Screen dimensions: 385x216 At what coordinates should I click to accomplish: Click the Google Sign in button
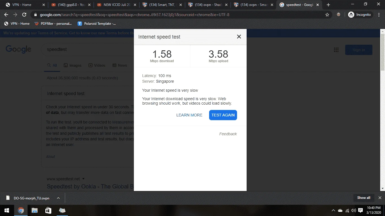(359, 50)
